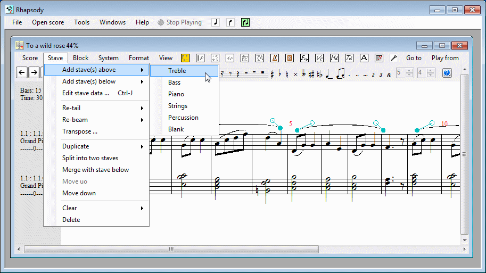
Task: Toggle the quarter note mode button in the top bar
Action: click(216, 22)
